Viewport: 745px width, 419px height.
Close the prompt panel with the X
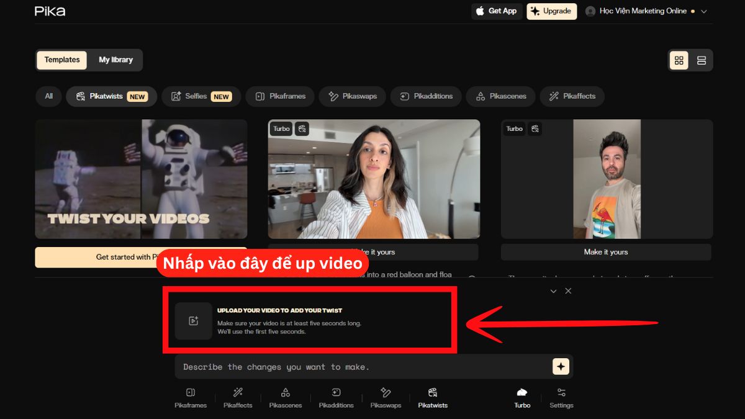click(568, 291)
